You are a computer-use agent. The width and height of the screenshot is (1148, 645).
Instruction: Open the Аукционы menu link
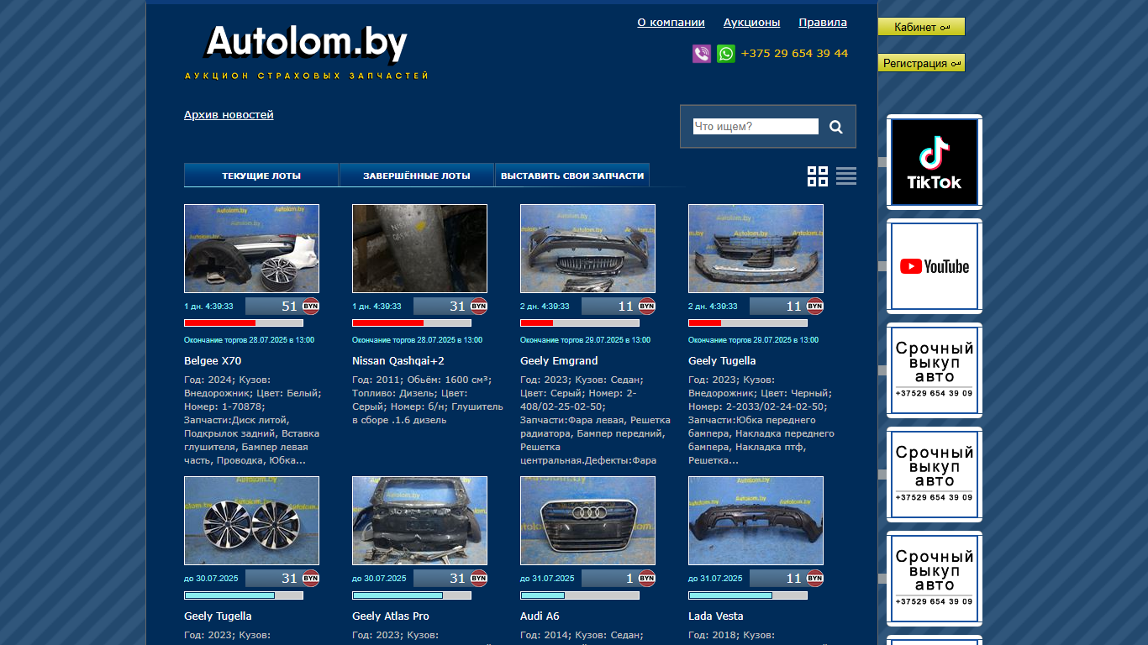[751, 23]
